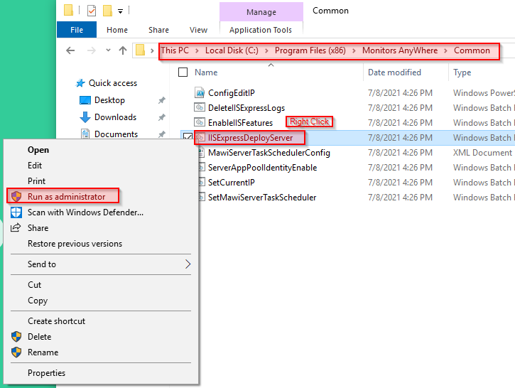Select Properties in the context menu
Image resolution: width=515 pixels, height=388 pixels.
pos(46,373)
